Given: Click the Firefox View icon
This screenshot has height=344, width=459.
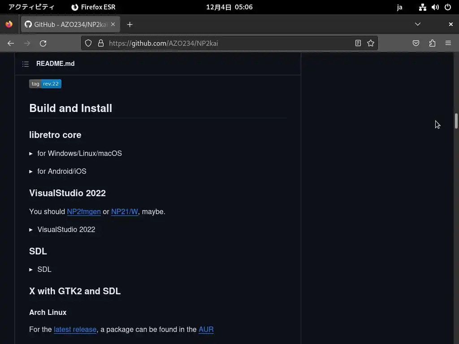Looking at the screenshot, I should (9, 24).
